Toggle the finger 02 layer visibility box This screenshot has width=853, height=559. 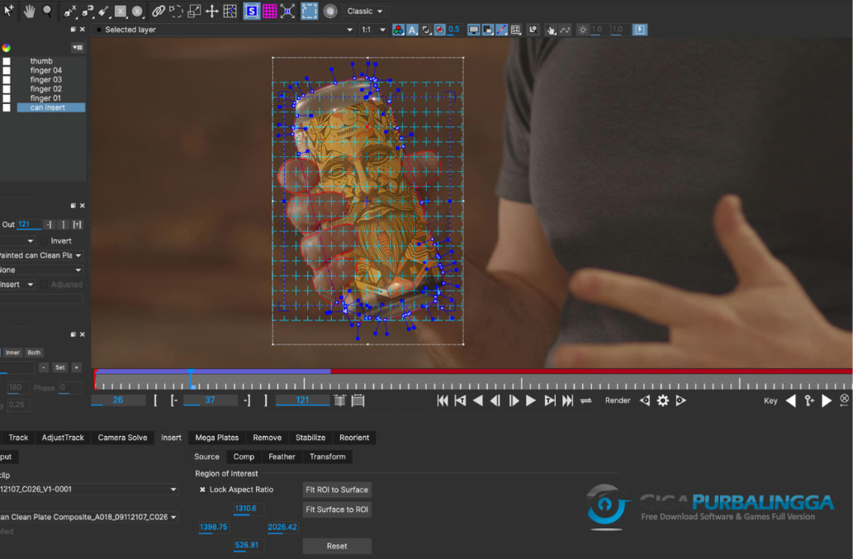[x=7, y=89]
